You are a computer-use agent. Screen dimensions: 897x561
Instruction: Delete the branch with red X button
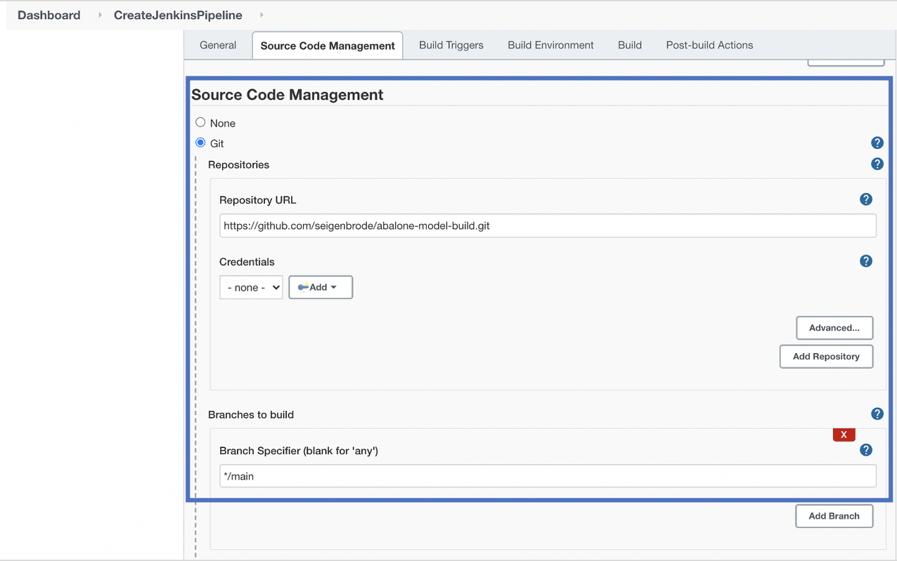click(x=844, y=435)
